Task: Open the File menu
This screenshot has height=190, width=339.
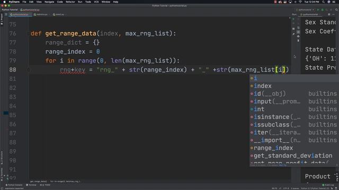Action: pos(24,2)
